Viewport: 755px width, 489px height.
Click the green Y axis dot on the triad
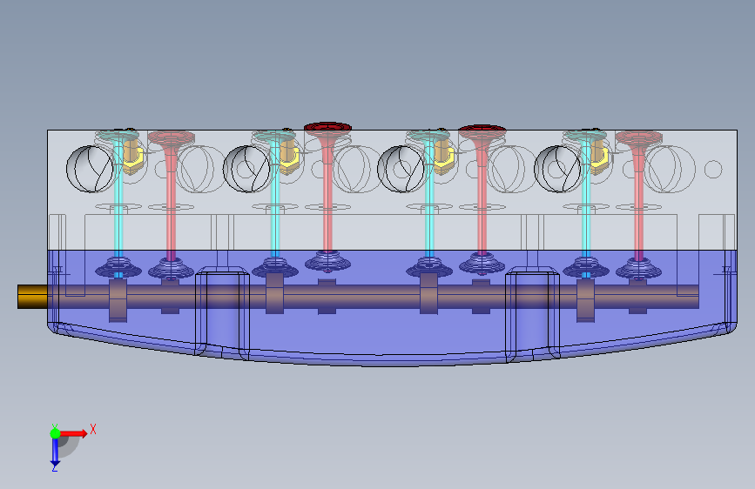pyautogui.click(x=55, y=433)
